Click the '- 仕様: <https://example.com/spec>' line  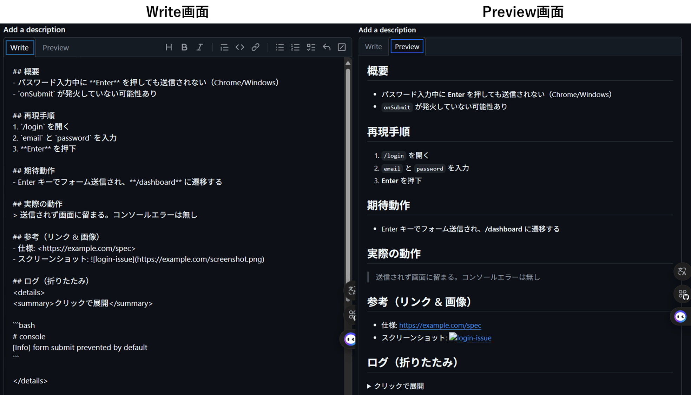pos(74,248)
